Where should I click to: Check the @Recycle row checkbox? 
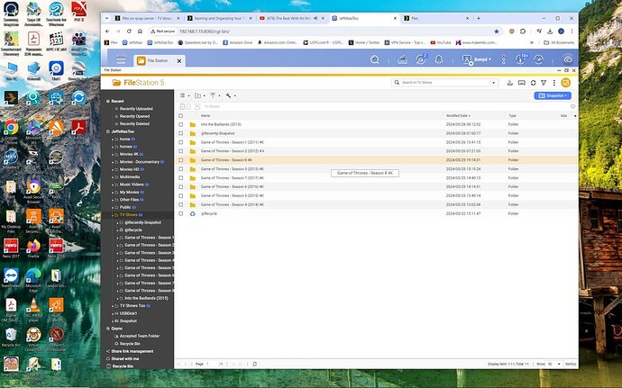click(180, 213)
